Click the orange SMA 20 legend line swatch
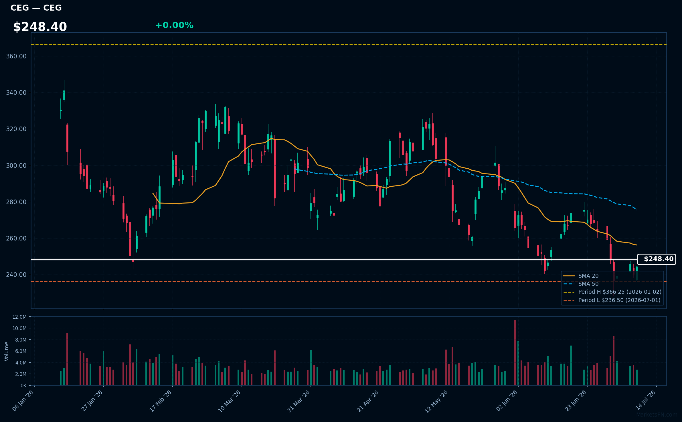Image resolution: width=682 pixels, height=422 pixels. click(x=569, y=276)
